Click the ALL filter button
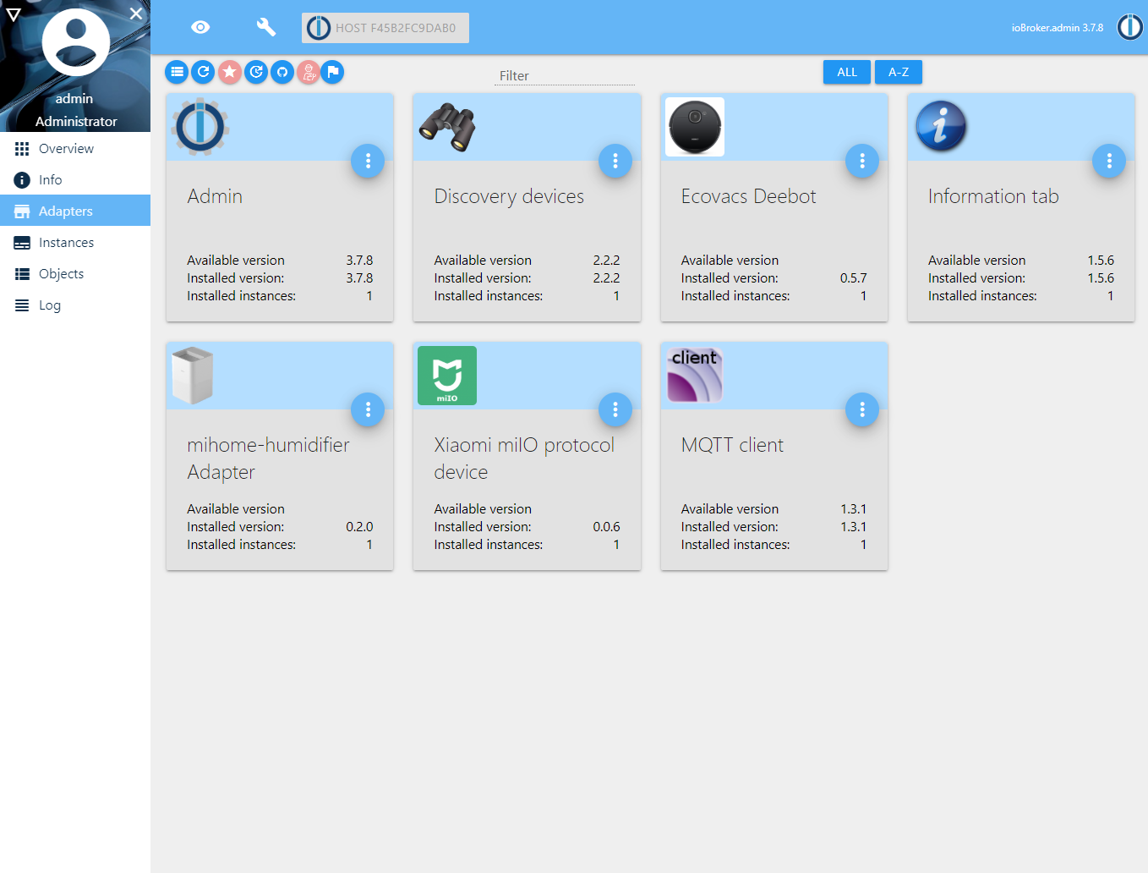The height and width of the screenshot is (873, 1148). [x=847, y=72]
